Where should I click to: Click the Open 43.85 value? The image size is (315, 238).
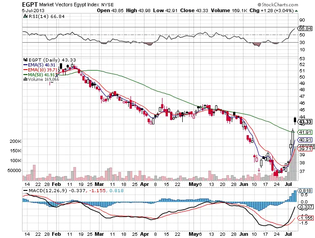click(x=110, y=10)
